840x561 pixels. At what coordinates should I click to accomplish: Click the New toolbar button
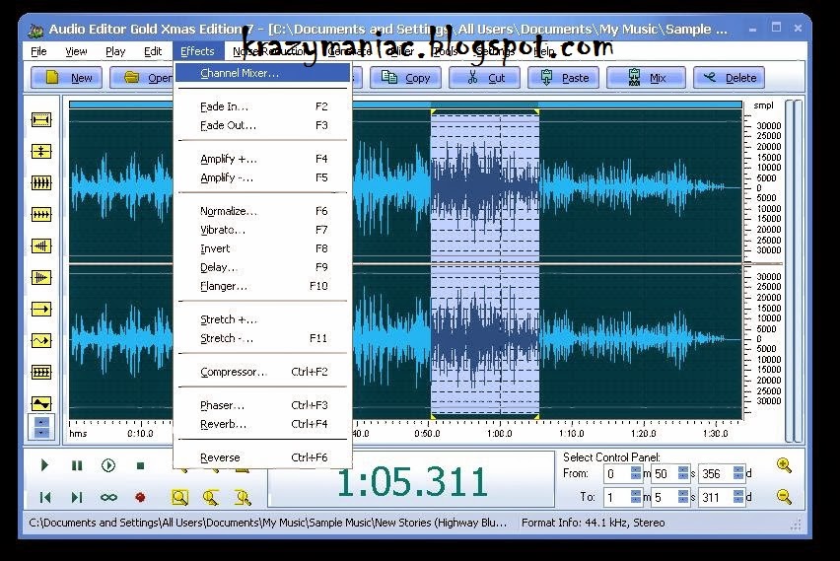pos(66,78)
